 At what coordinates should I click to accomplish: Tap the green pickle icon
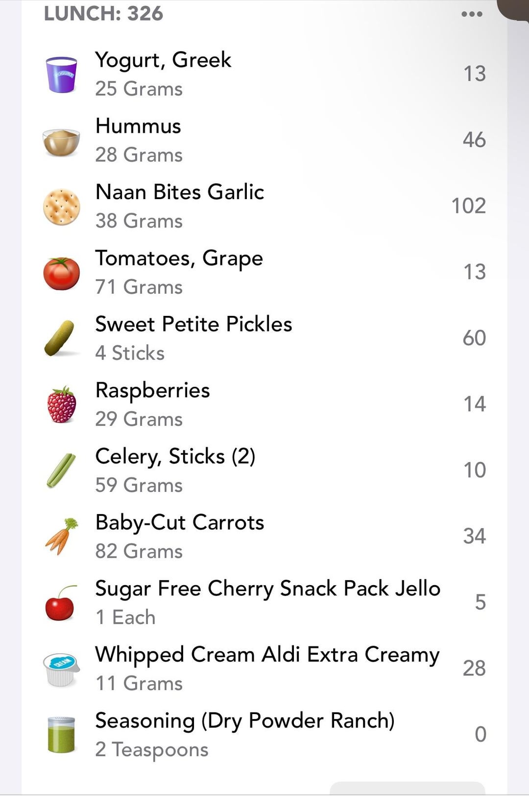coord(60,338)
